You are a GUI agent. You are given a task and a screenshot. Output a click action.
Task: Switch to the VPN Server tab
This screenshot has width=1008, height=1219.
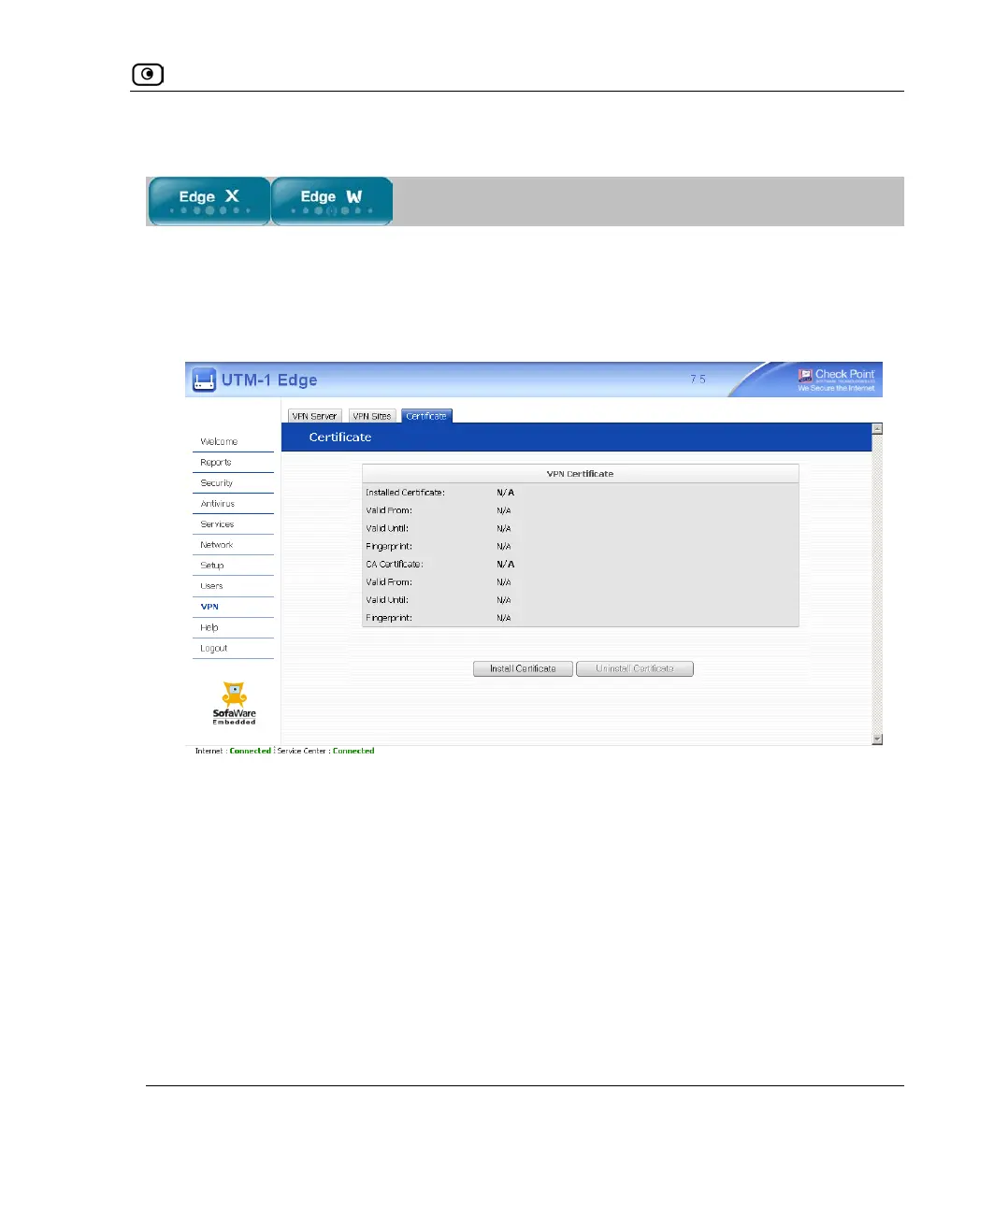(314, 416)
